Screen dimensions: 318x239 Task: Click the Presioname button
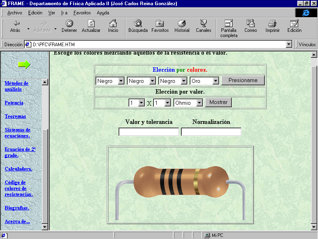coord(243,80)
